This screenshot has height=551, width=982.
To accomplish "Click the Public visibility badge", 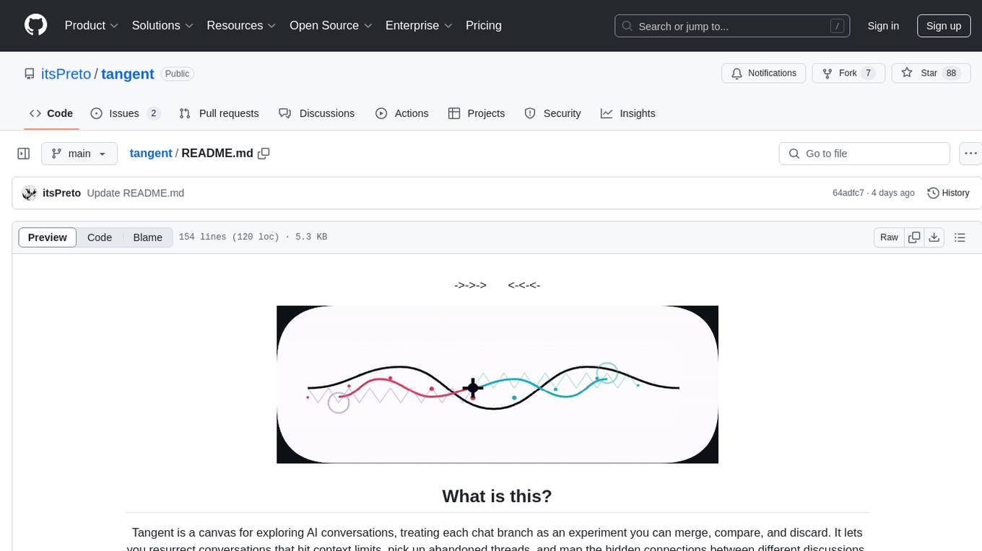I will (177, 74).
